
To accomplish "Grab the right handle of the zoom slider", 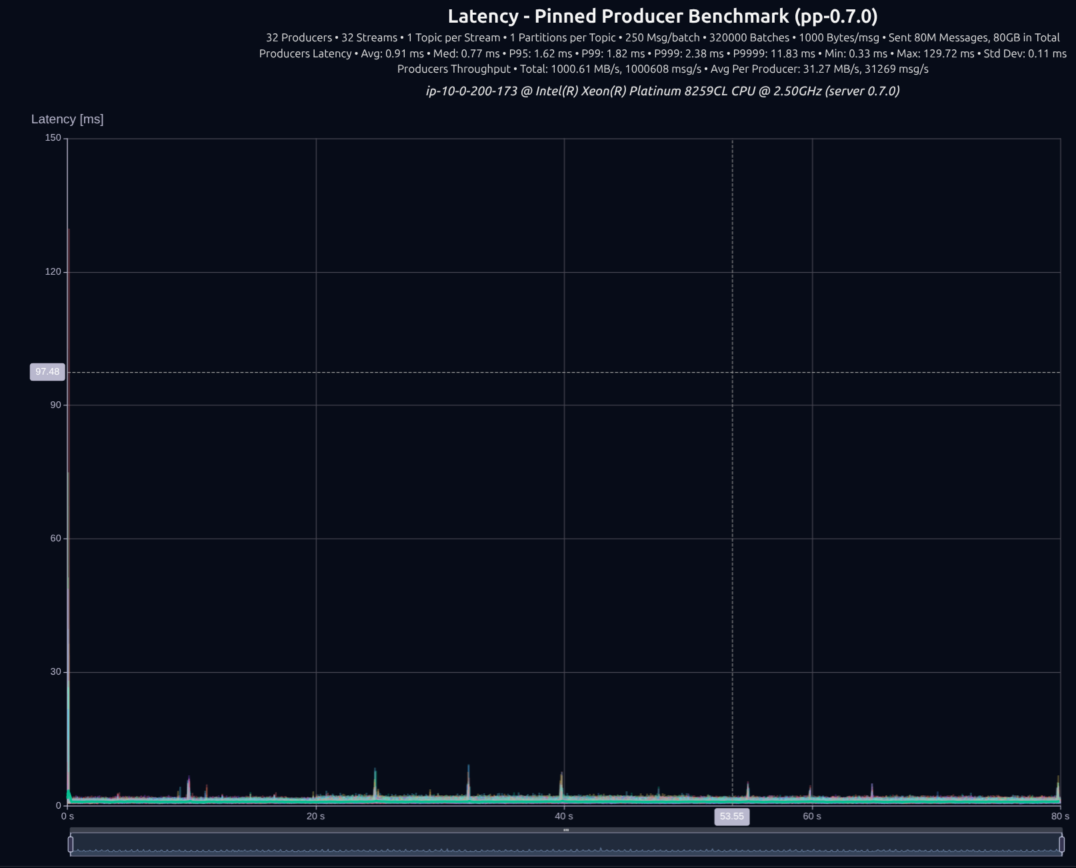I will point(1061,844).
